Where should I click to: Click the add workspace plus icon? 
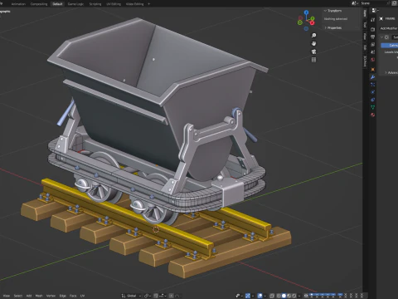[x=149, y=4]
